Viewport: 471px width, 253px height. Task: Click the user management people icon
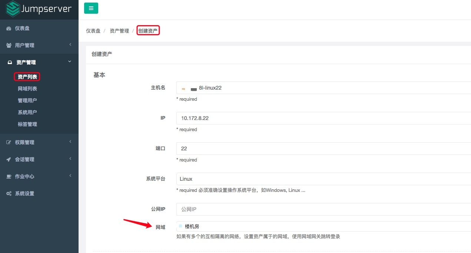point(9,46)
